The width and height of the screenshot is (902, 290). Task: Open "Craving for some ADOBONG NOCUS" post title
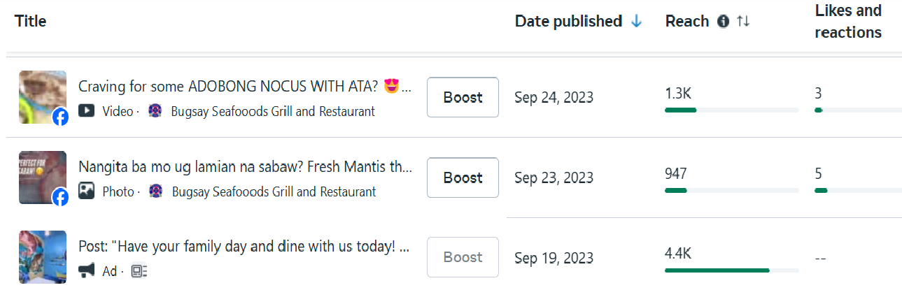[245, 87]
